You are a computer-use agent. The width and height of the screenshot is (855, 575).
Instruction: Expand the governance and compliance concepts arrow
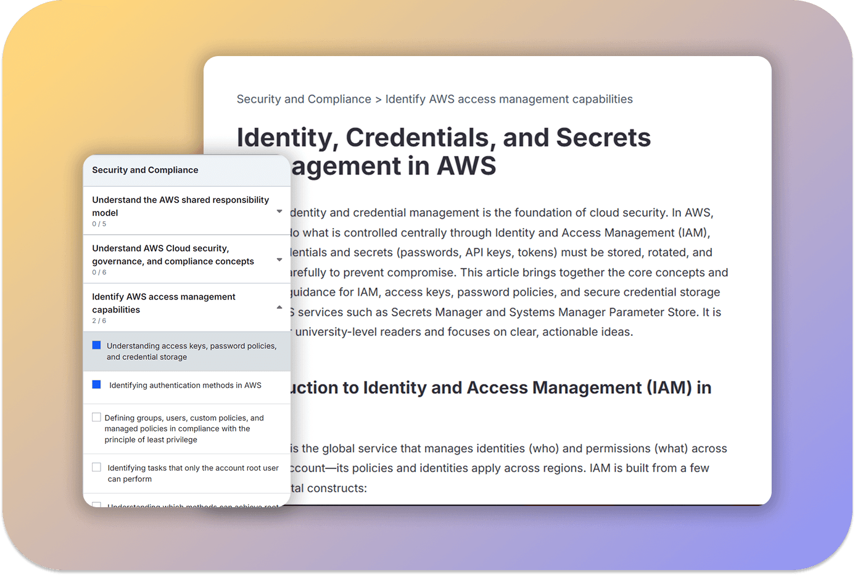tap(279, 259)
